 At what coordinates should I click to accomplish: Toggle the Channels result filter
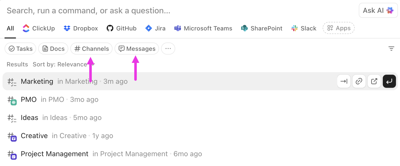tap(91, 49)
